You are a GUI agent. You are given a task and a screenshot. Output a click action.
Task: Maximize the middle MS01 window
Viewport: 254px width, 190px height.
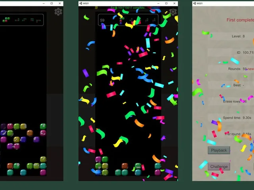pyautogui.click(x=166, y=4)
